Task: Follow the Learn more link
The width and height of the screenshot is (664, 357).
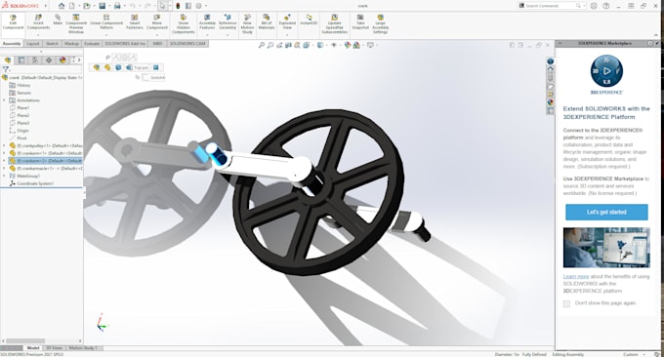Action: pos(576,276)
